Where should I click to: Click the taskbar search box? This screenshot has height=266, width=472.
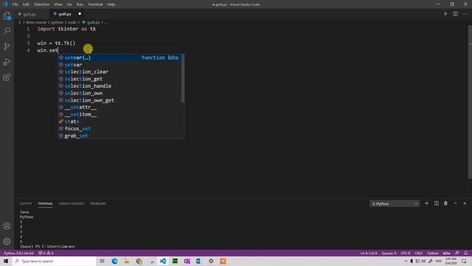(x=54, y=261)
